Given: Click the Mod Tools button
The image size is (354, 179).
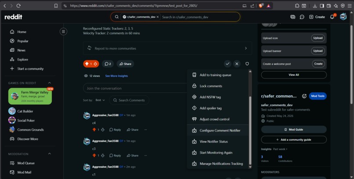Looking at the screenshot, I should tap(318, 96).
